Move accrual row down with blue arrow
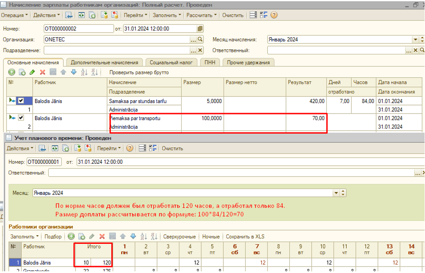Viewport: 425px width, 273px height. [73, 72]
